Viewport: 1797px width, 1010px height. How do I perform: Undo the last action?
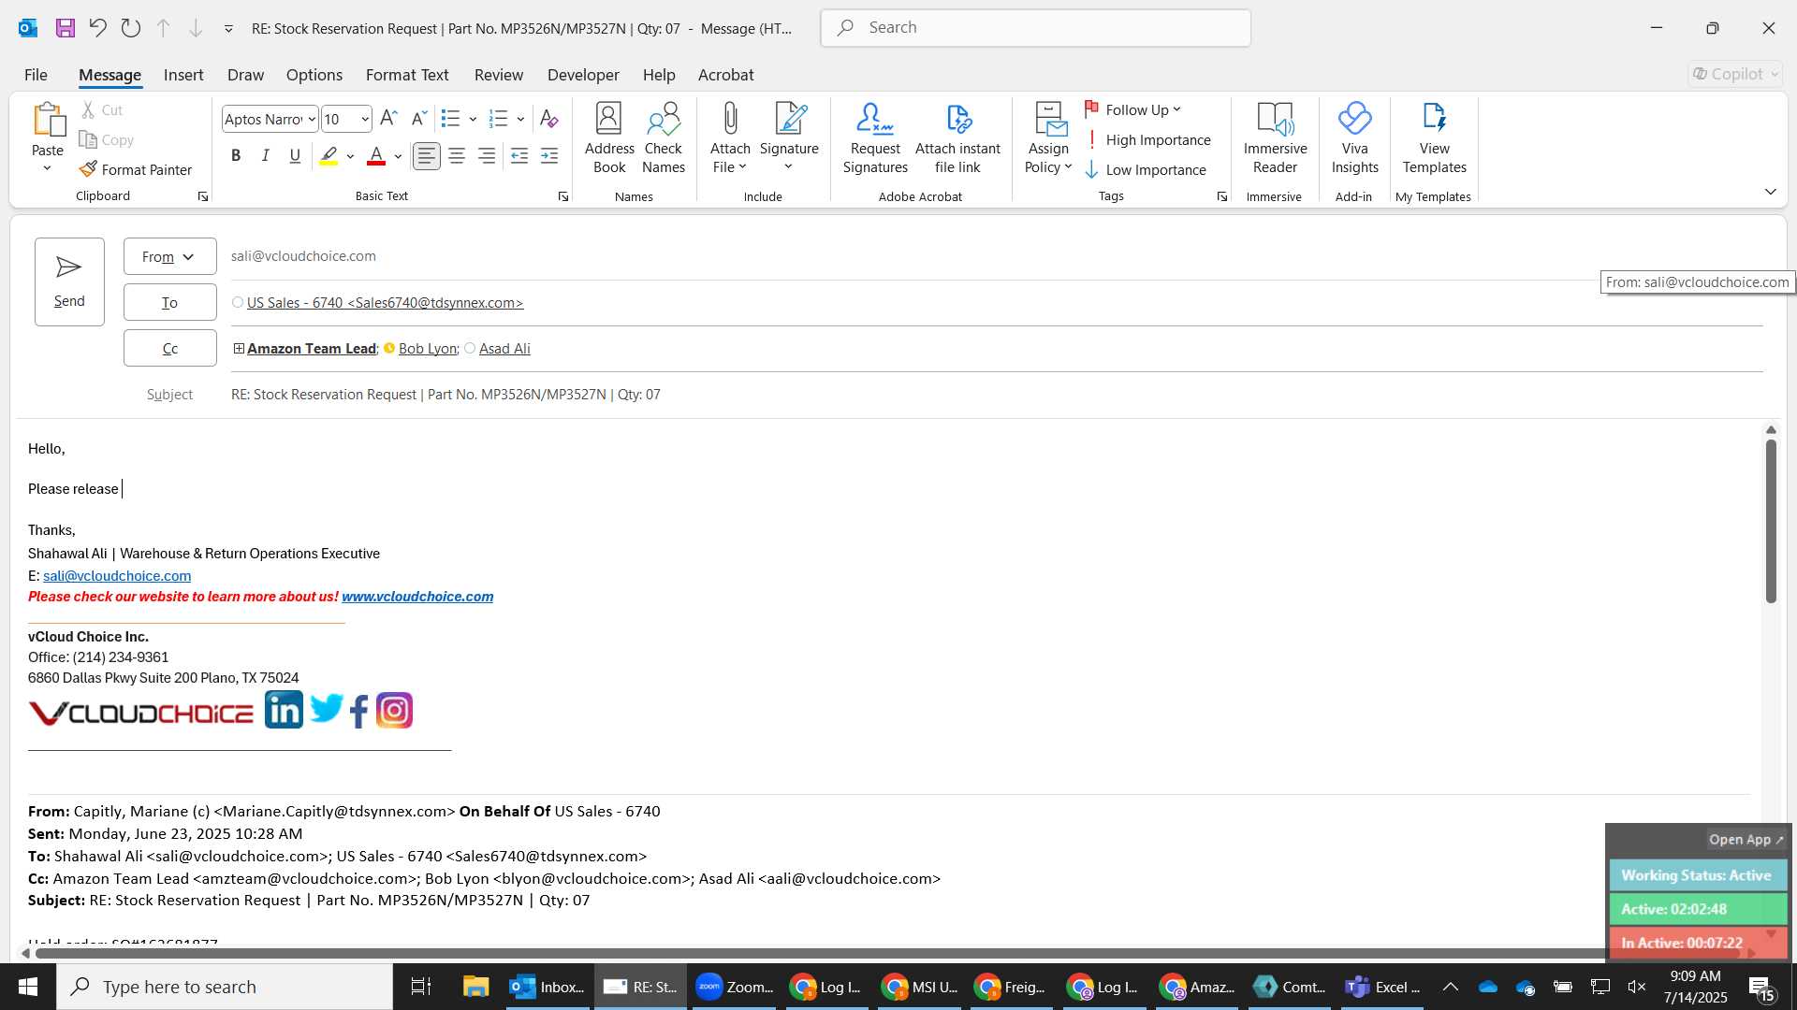click(97, 28)
